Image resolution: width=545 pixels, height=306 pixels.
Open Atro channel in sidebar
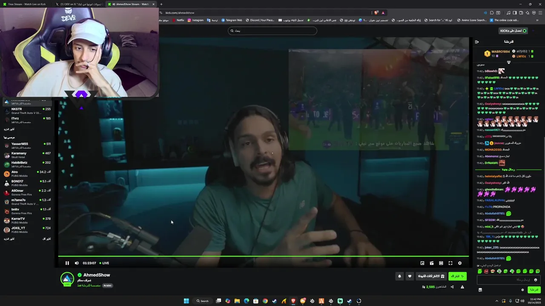(x=27, y=174)
